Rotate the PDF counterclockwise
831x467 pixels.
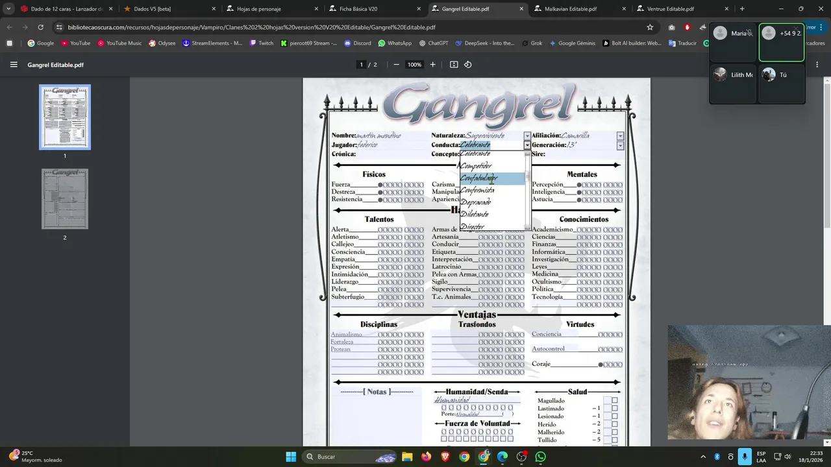467,65
